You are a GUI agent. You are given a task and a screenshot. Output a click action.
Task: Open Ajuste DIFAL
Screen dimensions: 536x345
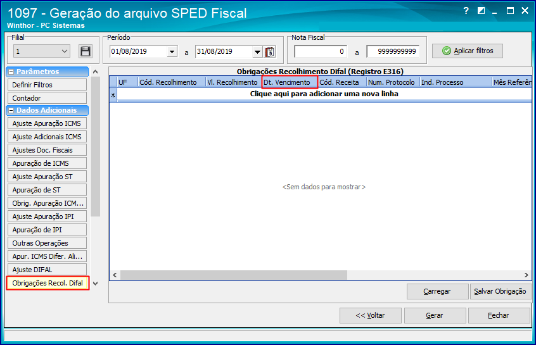(x=47, y=270)
